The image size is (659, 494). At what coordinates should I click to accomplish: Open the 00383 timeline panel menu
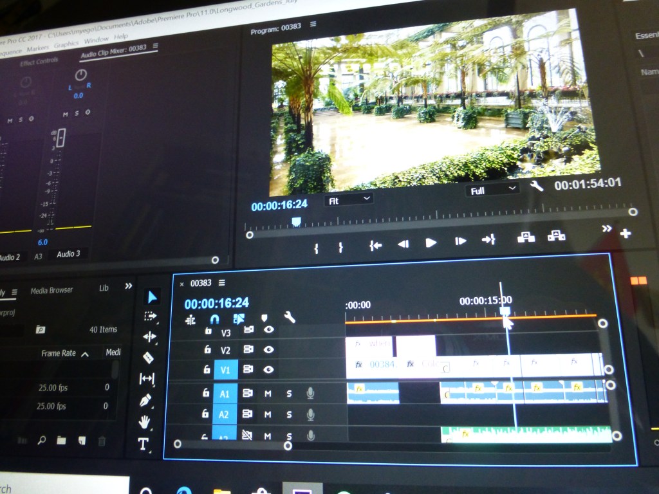click(222, 283)
